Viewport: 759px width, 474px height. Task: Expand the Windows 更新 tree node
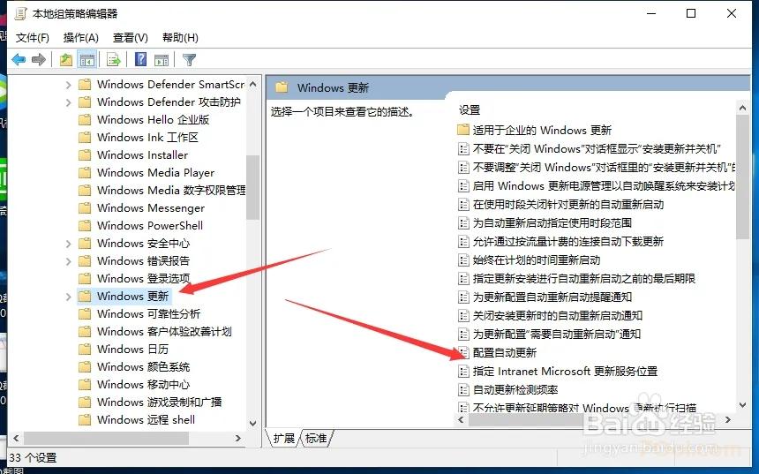(x=68, y=297)
